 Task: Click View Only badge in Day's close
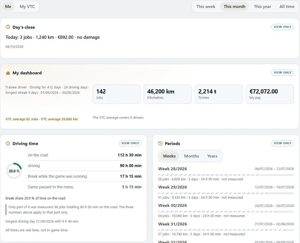[x=282, y=27]
